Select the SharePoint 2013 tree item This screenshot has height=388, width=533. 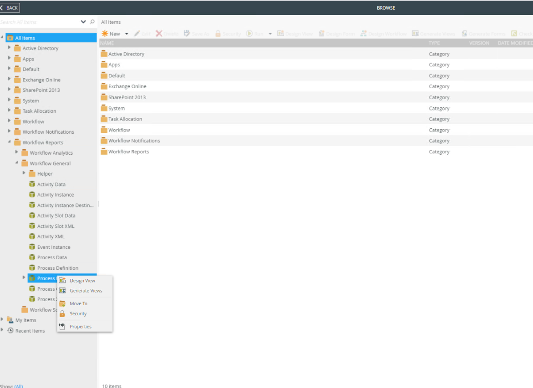coord(41,90)
